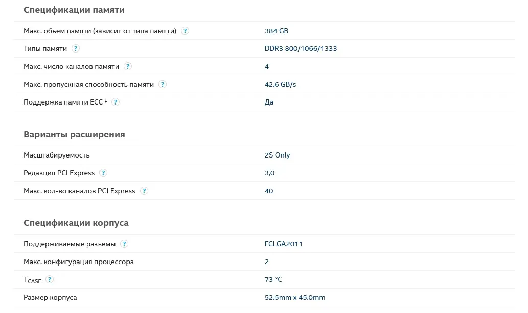Open the help tooltip for Типы памяти
Image resolution: width=528 pixels, height=313 pixels.
(x=76, y=48)
